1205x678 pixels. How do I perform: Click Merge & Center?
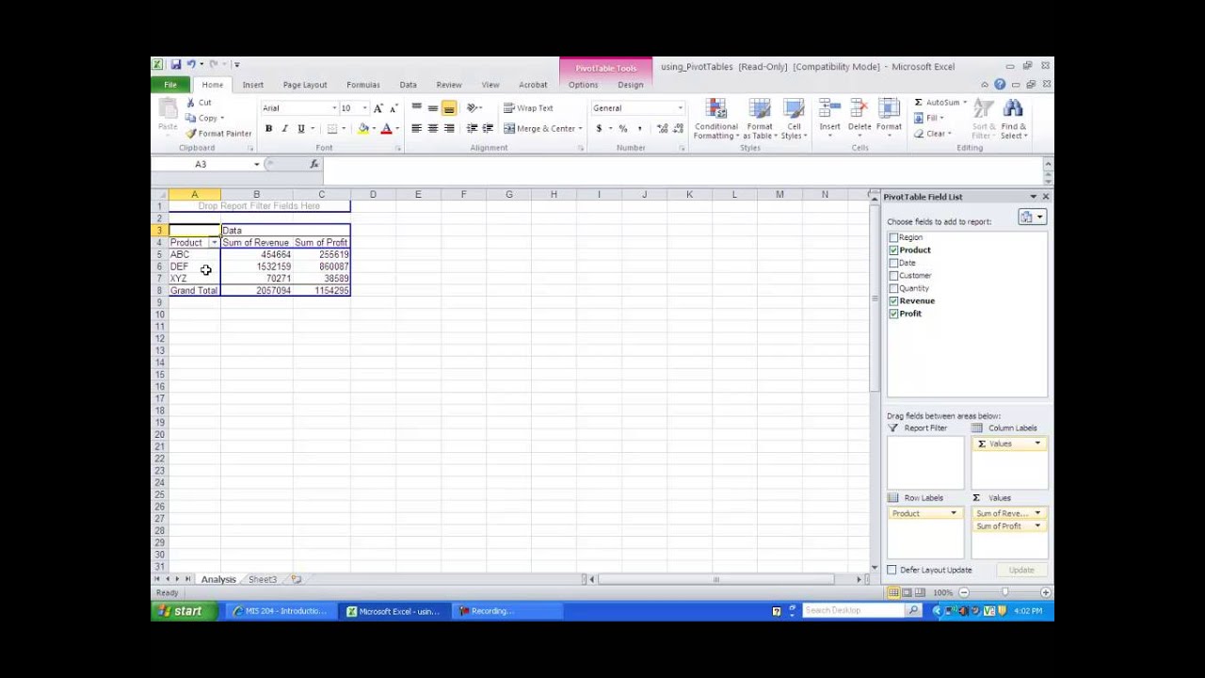(x=543, y=128)
